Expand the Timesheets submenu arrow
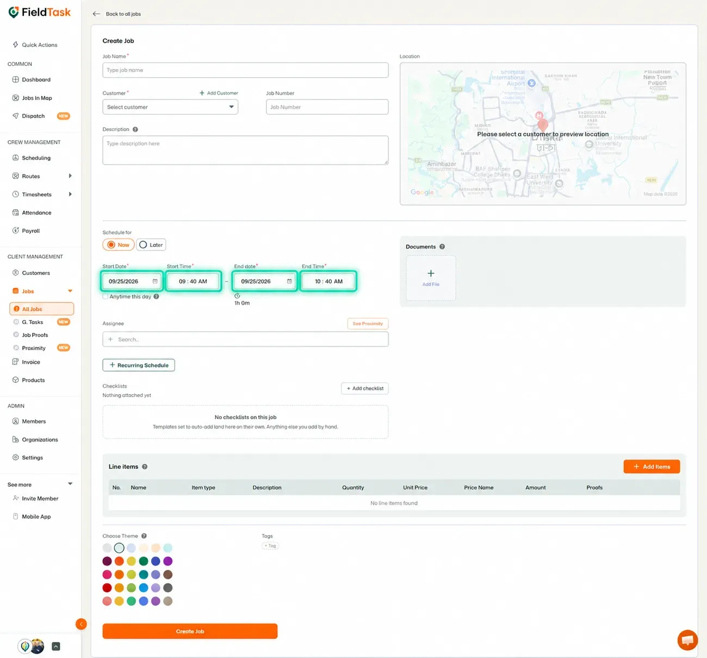The width and height of the screenshot is (707, 658). click(70, 194)
